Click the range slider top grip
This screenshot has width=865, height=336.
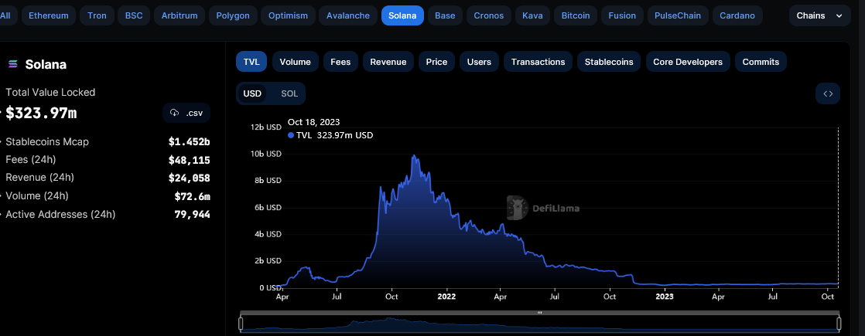point(539,312)
